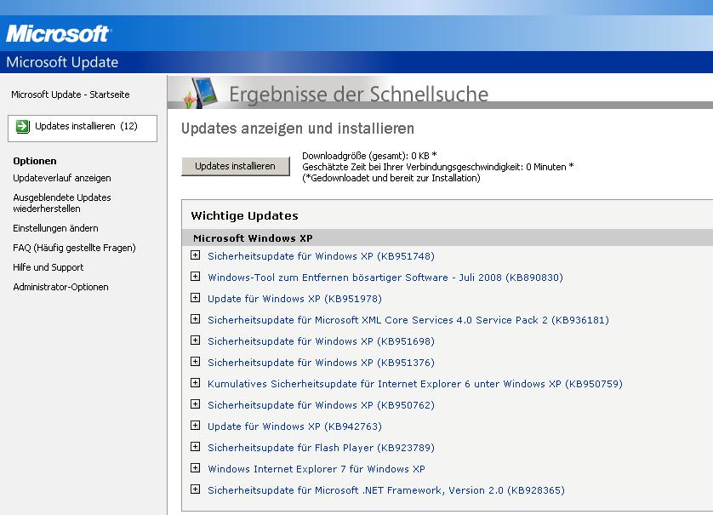
Task: Click the Microsoft logo in the header
Action: coord(58,33)
